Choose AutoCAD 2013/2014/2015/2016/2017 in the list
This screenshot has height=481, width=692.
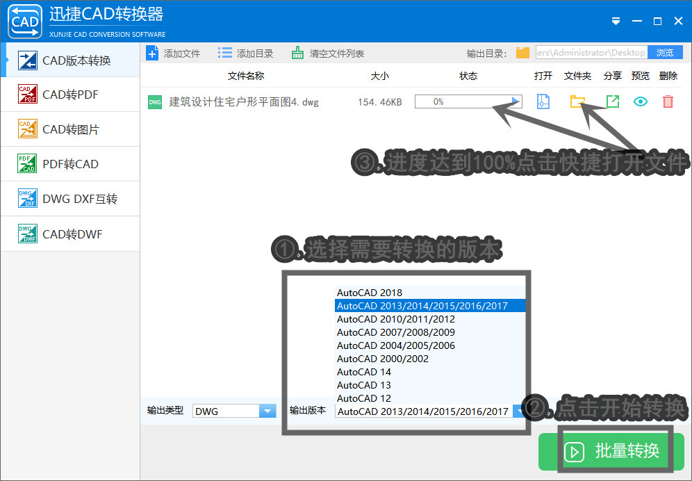(x=430, y=306)
